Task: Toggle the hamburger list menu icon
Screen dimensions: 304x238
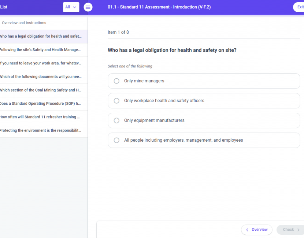Action: (88, 7)
